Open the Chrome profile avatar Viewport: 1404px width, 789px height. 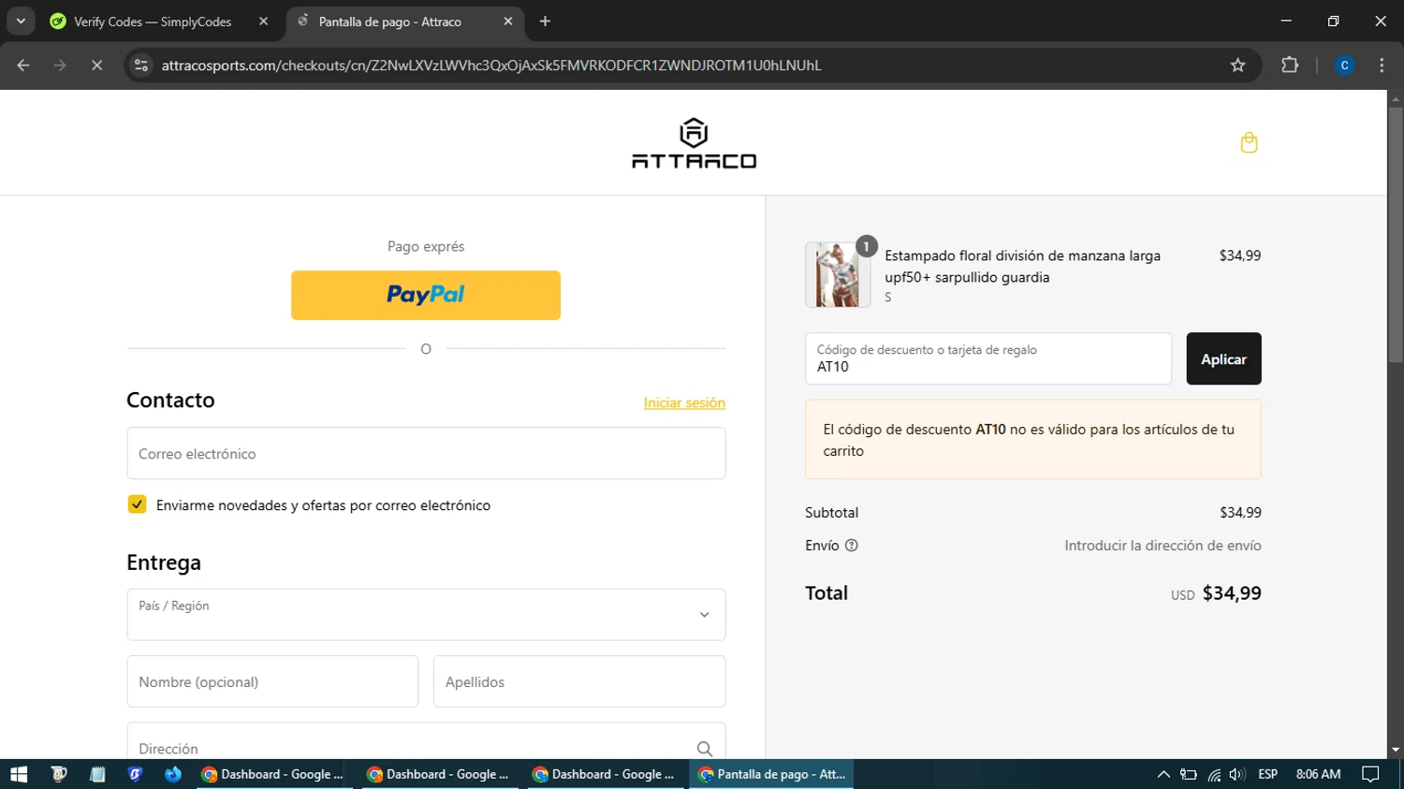tap(1344, 66)
